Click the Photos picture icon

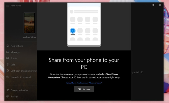click(x=8, y=58)
